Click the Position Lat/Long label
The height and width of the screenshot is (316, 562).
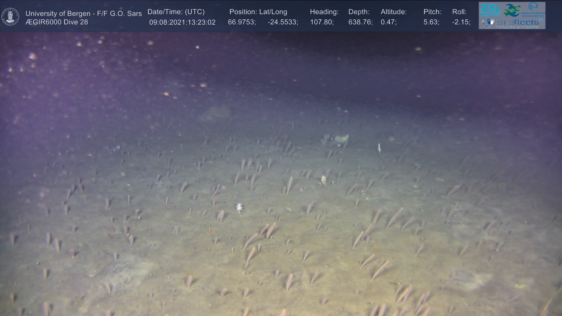pyautogui.click(x=258, y=12)
